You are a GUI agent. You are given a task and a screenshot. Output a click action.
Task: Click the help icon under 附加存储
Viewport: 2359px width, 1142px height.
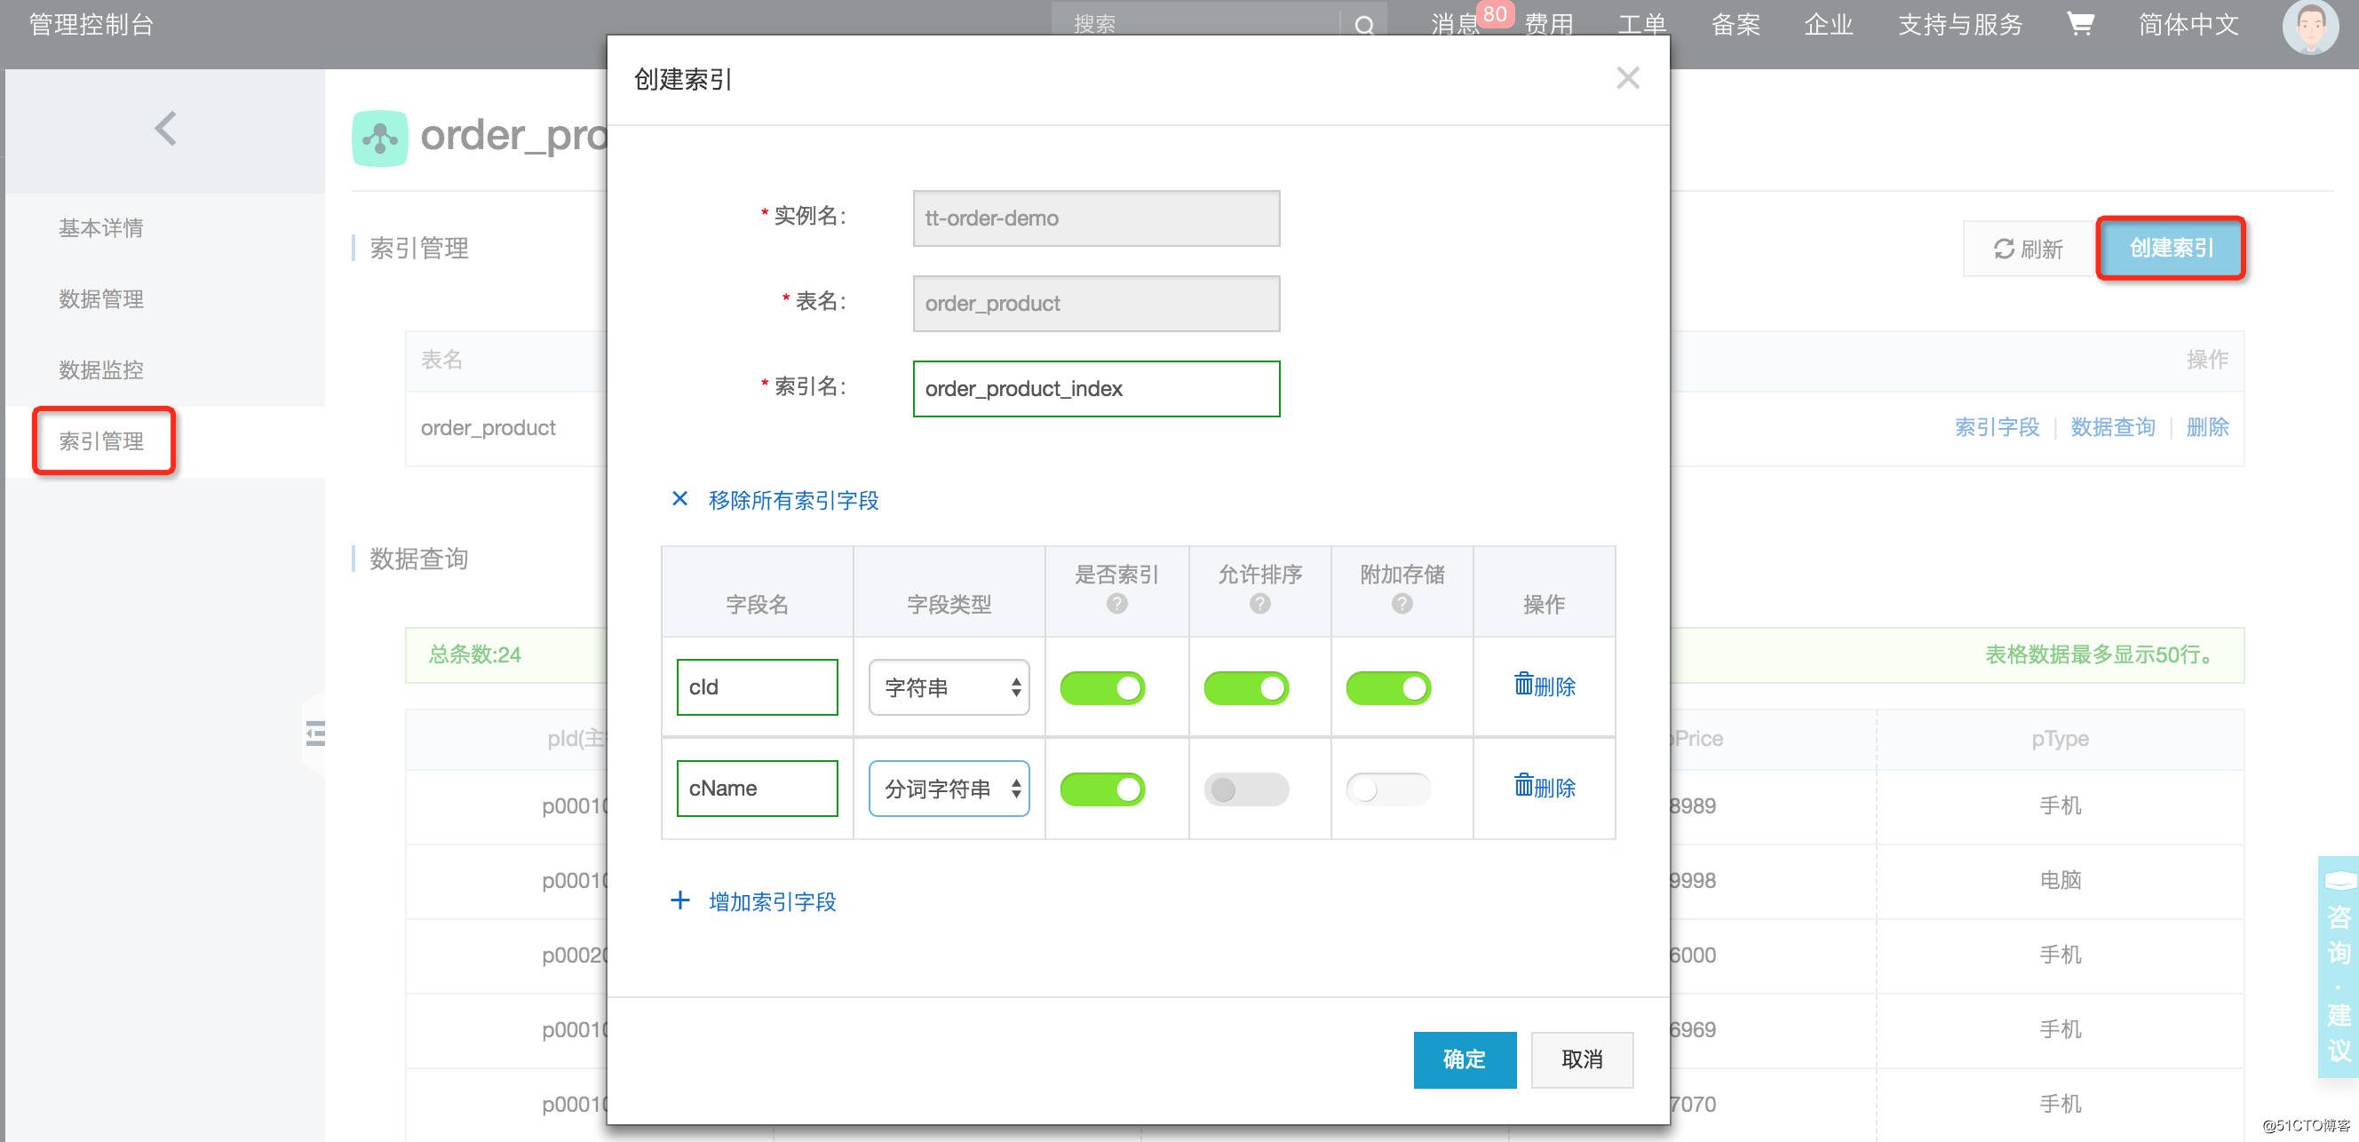[1402, 604]
